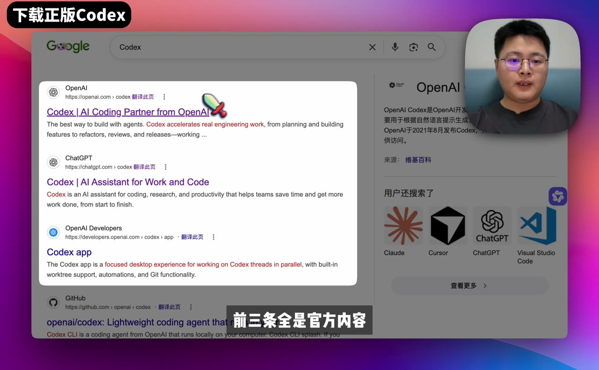Open the 维基百科 source link
Screen dimensions: 599x370
click(x=418, y=160)
